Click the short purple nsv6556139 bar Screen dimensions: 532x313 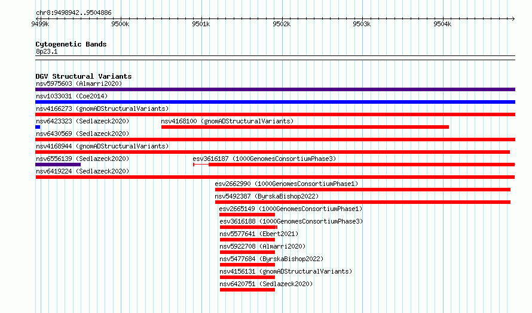pyautogui.click(x=58, y=165)
